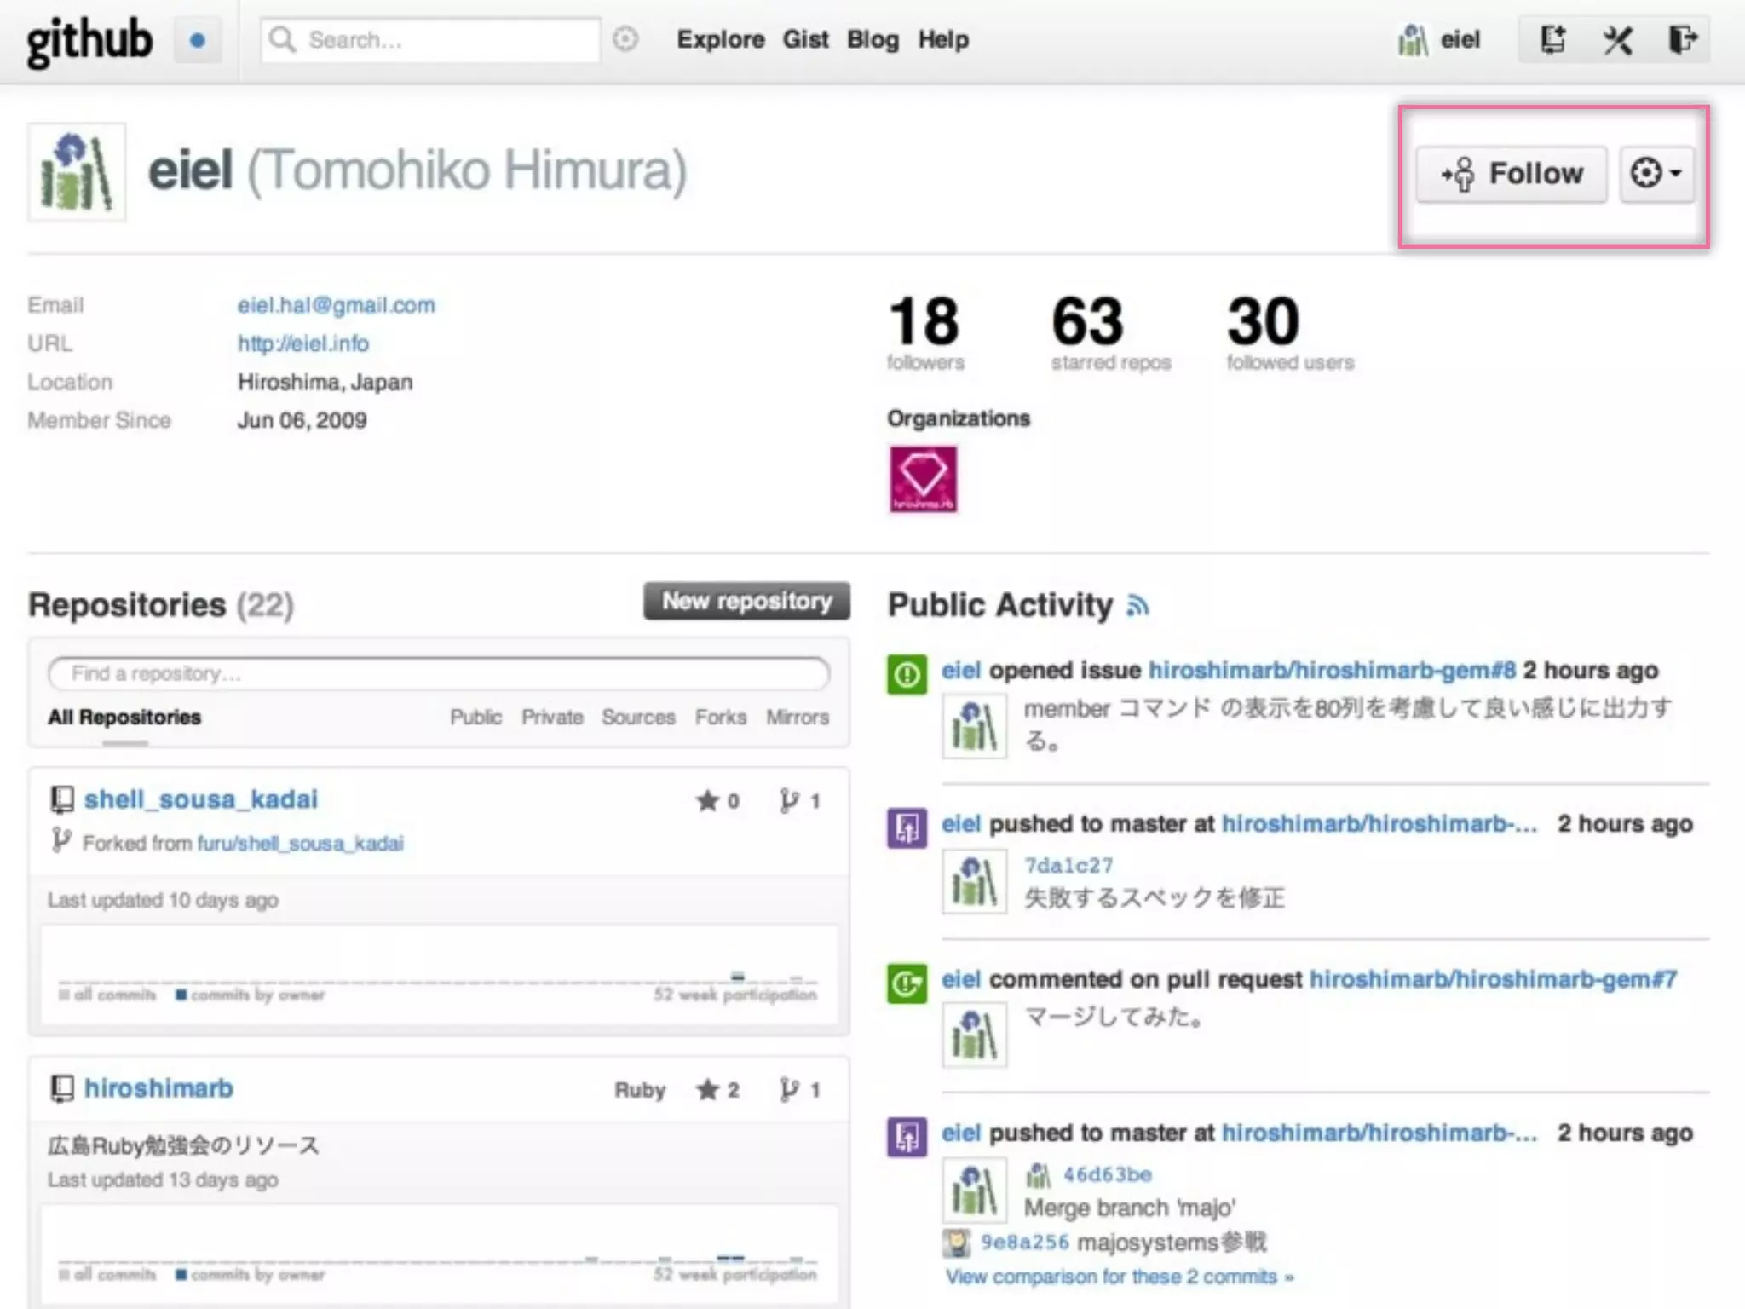Click the hiroshima.rb organization logo
1745x1309 pixels.
tap(923, 480)
